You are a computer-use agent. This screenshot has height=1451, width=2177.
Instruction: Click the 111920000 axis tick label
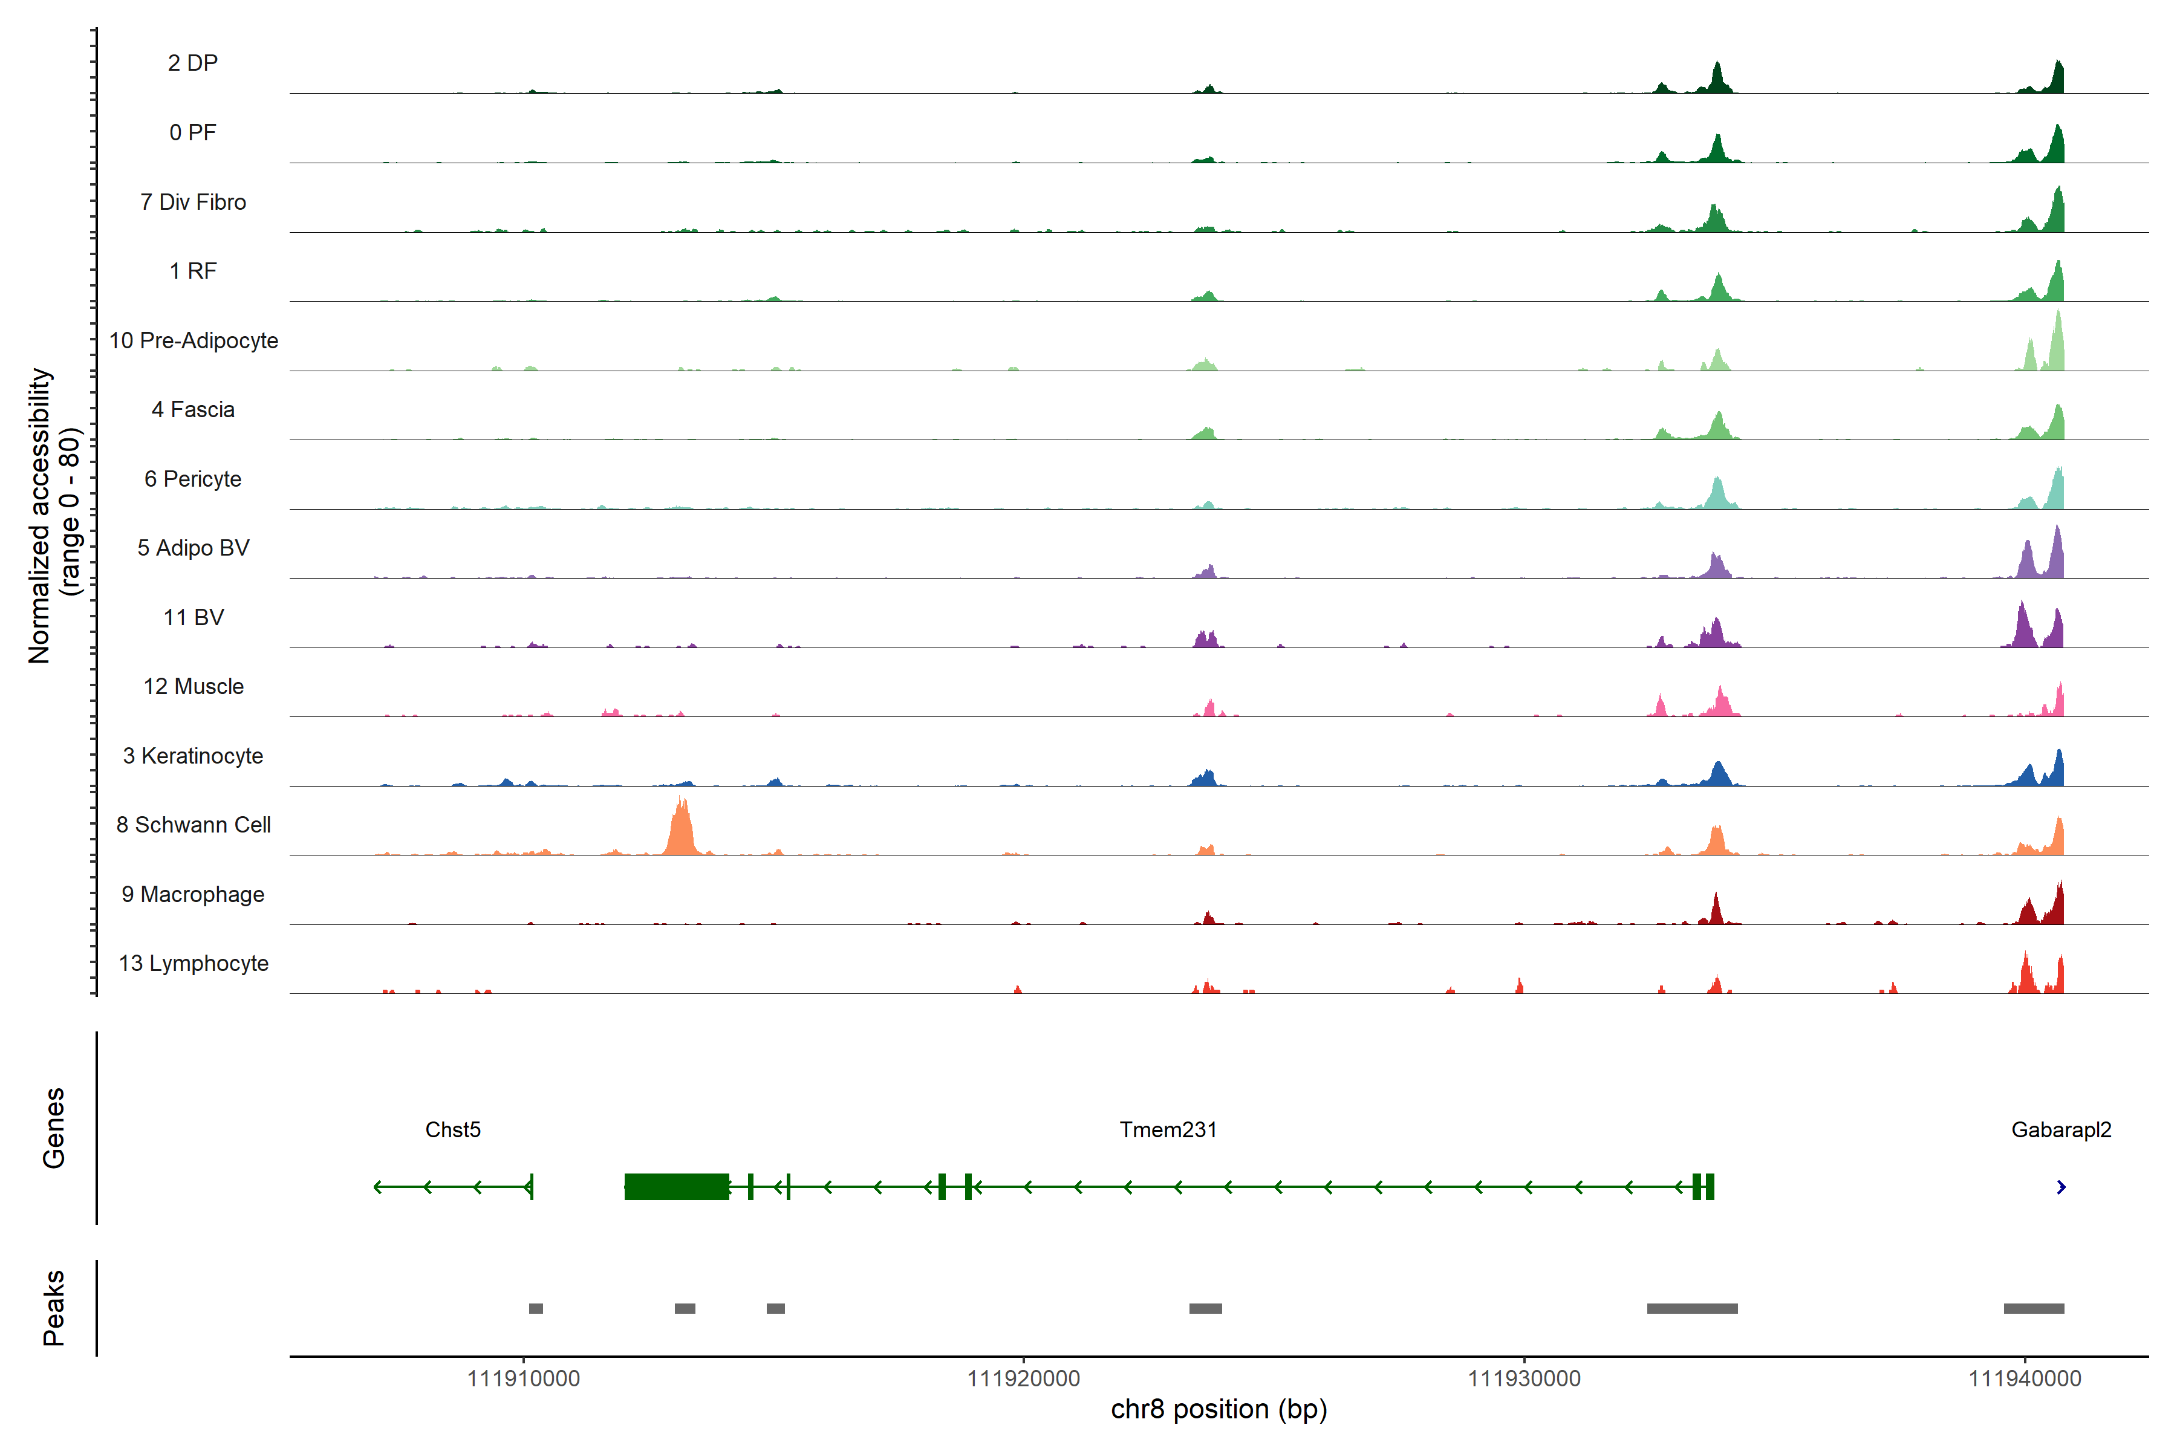click(1023, 1379)
